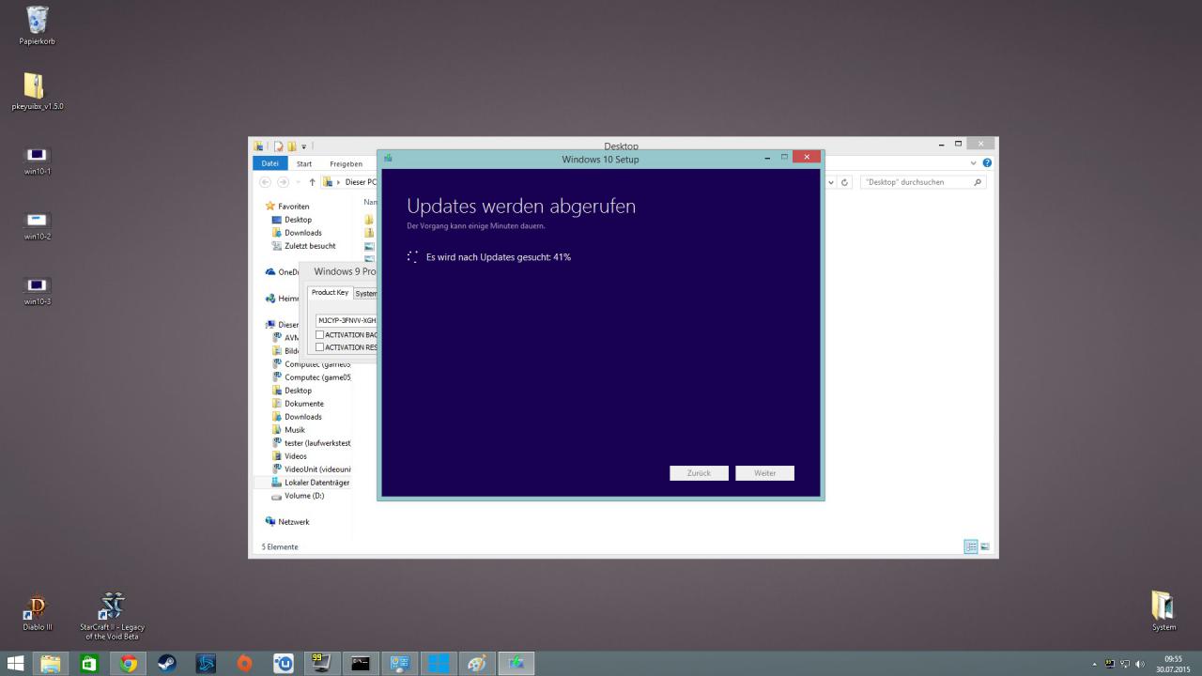Viewport: 1202px width, 676px height.
Task: Toggle ACTIVATION RESTORE checkbox
Action: (x=319, y=347)
